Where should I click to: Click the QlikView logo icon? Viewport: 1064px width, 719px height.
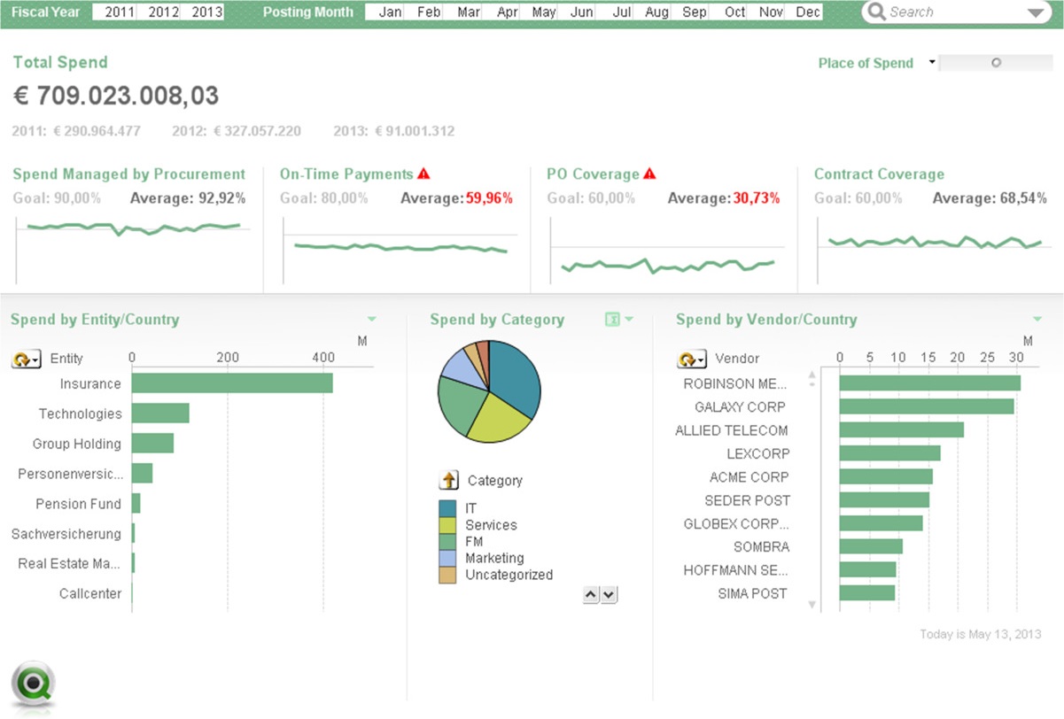34,685
